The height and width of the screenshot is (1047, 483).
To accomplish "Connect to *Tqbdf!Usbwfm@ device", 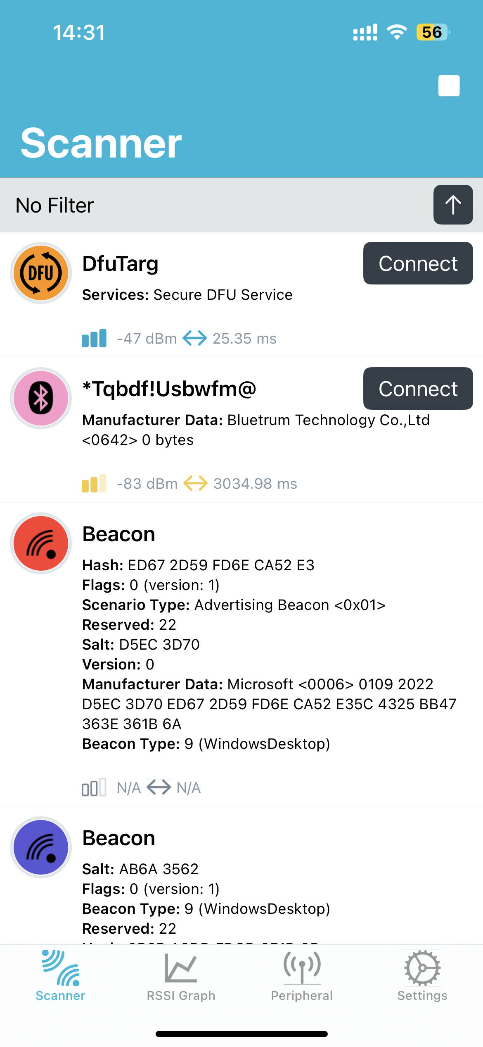I will pyautogui.click(x=418, y=389).
